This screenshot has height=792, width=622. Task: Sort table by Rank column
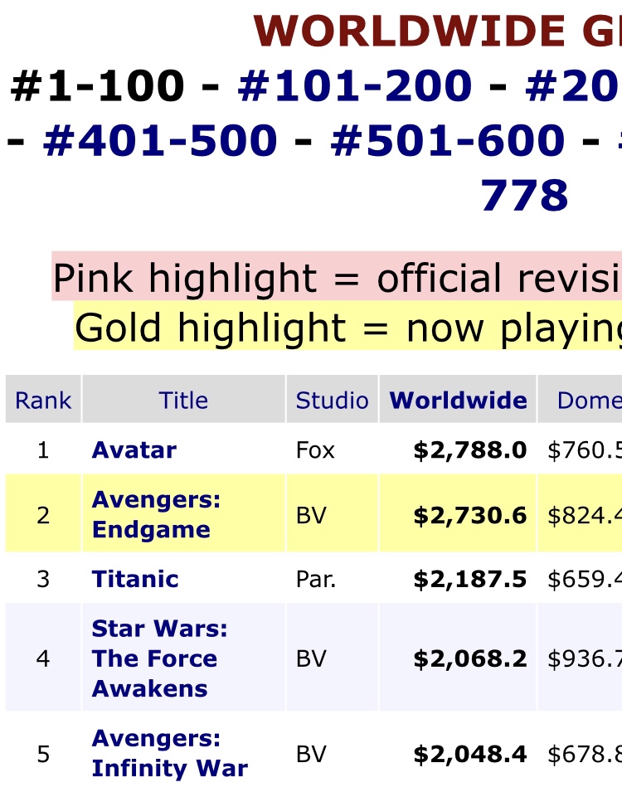[x=43, y=400]
